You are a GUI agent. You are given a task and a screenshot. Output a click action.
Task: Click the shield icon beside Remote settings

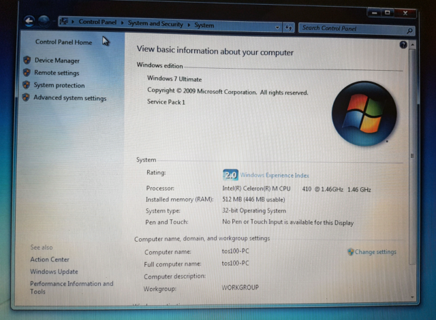pos(27,72)
